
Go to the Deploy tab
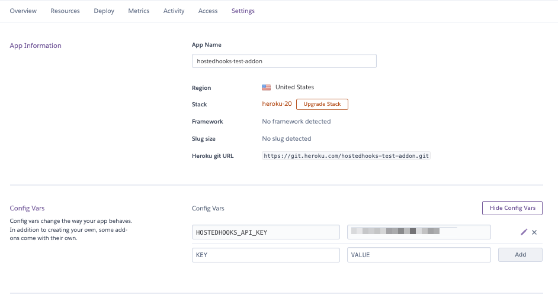click(104, 11)
